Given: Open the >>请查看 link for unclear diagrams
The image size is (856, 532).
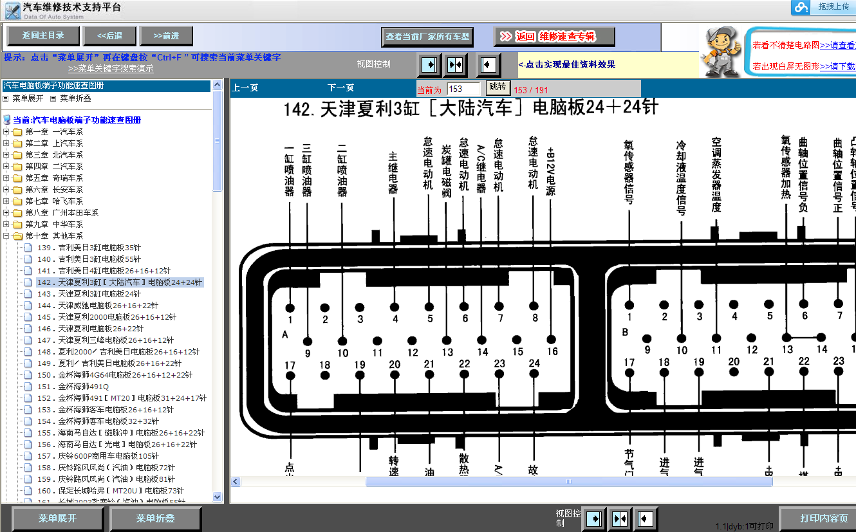Looking at the screenshot, I should (838, 45).
